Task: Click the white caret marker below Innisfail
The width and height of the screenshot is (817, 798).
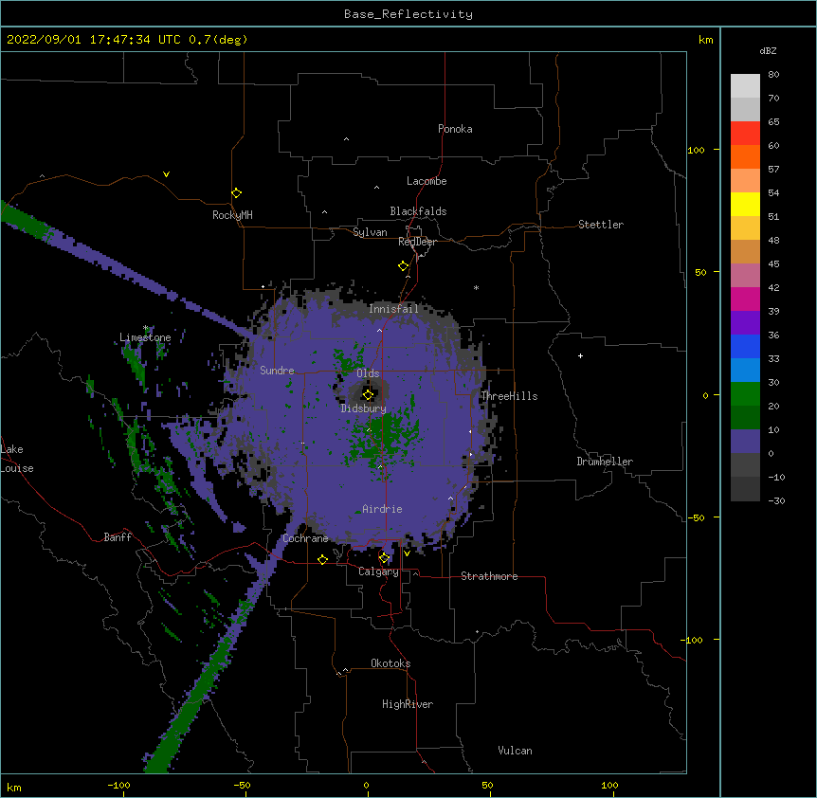Action: coord(379,330)
